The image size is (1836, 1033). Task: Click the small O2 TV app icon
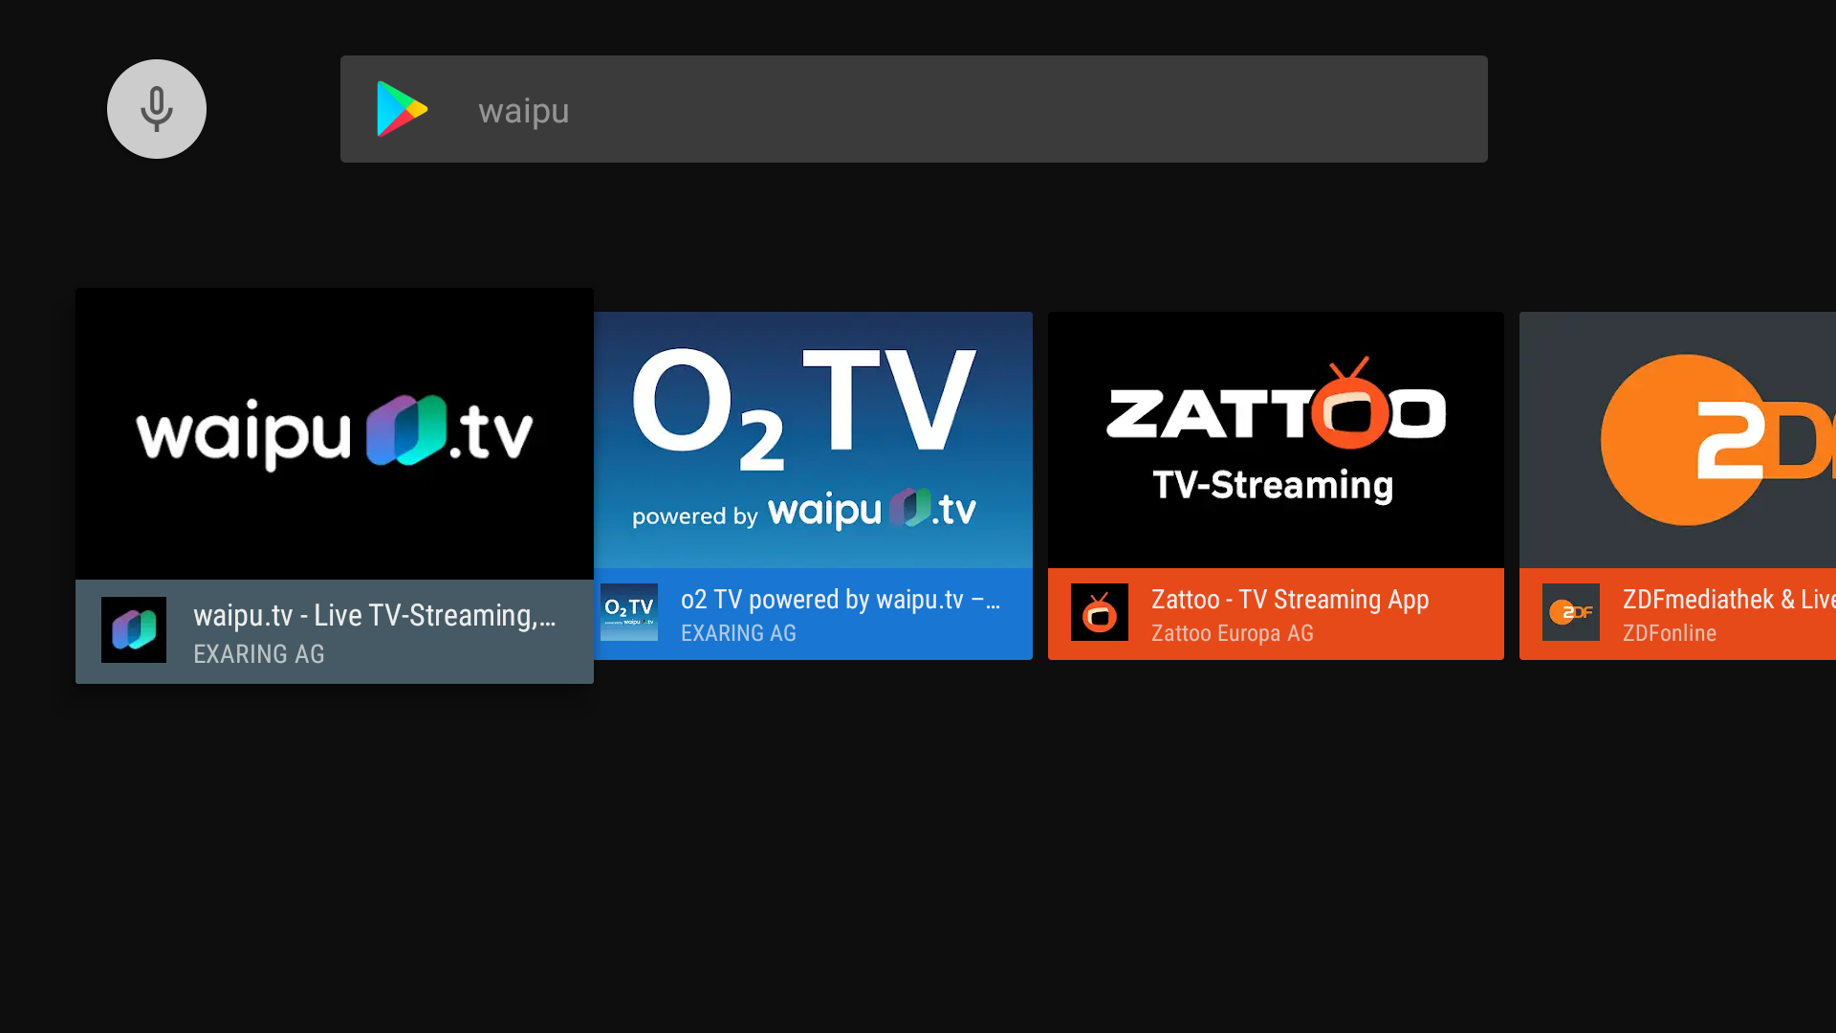pyautogui.click(x=629, y=612)
